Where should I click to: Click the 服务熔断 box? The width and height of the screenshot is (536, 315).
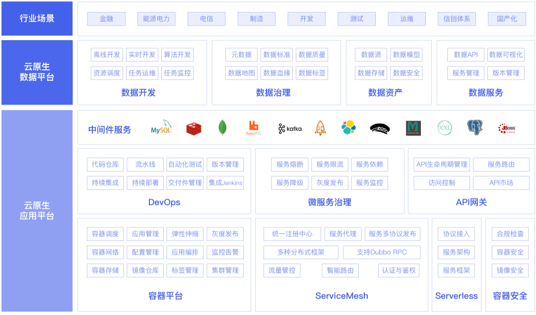[290, 164]
